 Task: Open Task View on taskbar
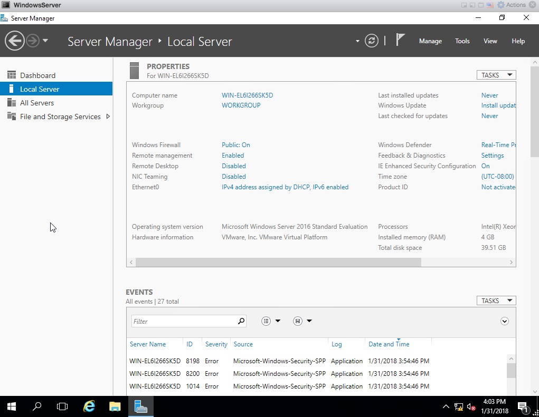(62, 406)
